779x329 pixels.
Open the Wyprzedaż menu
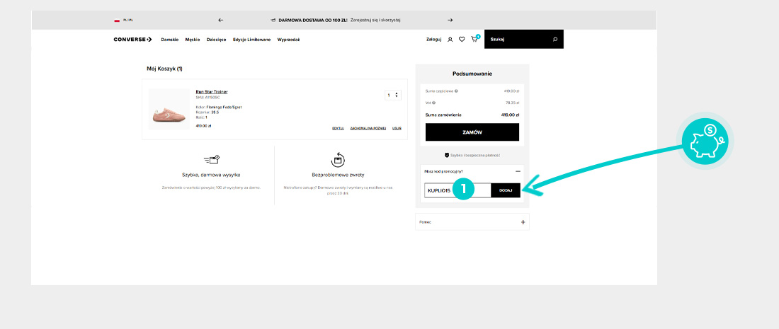[x=289, y=40]
